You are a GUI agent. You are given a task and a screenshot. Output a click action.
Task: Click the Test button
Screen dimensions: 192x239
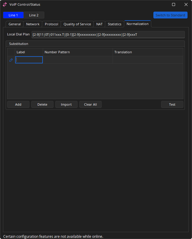[172, 104]
